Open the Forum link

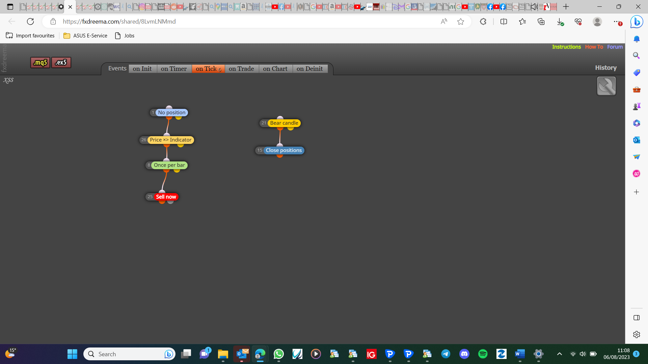[615, 47]
